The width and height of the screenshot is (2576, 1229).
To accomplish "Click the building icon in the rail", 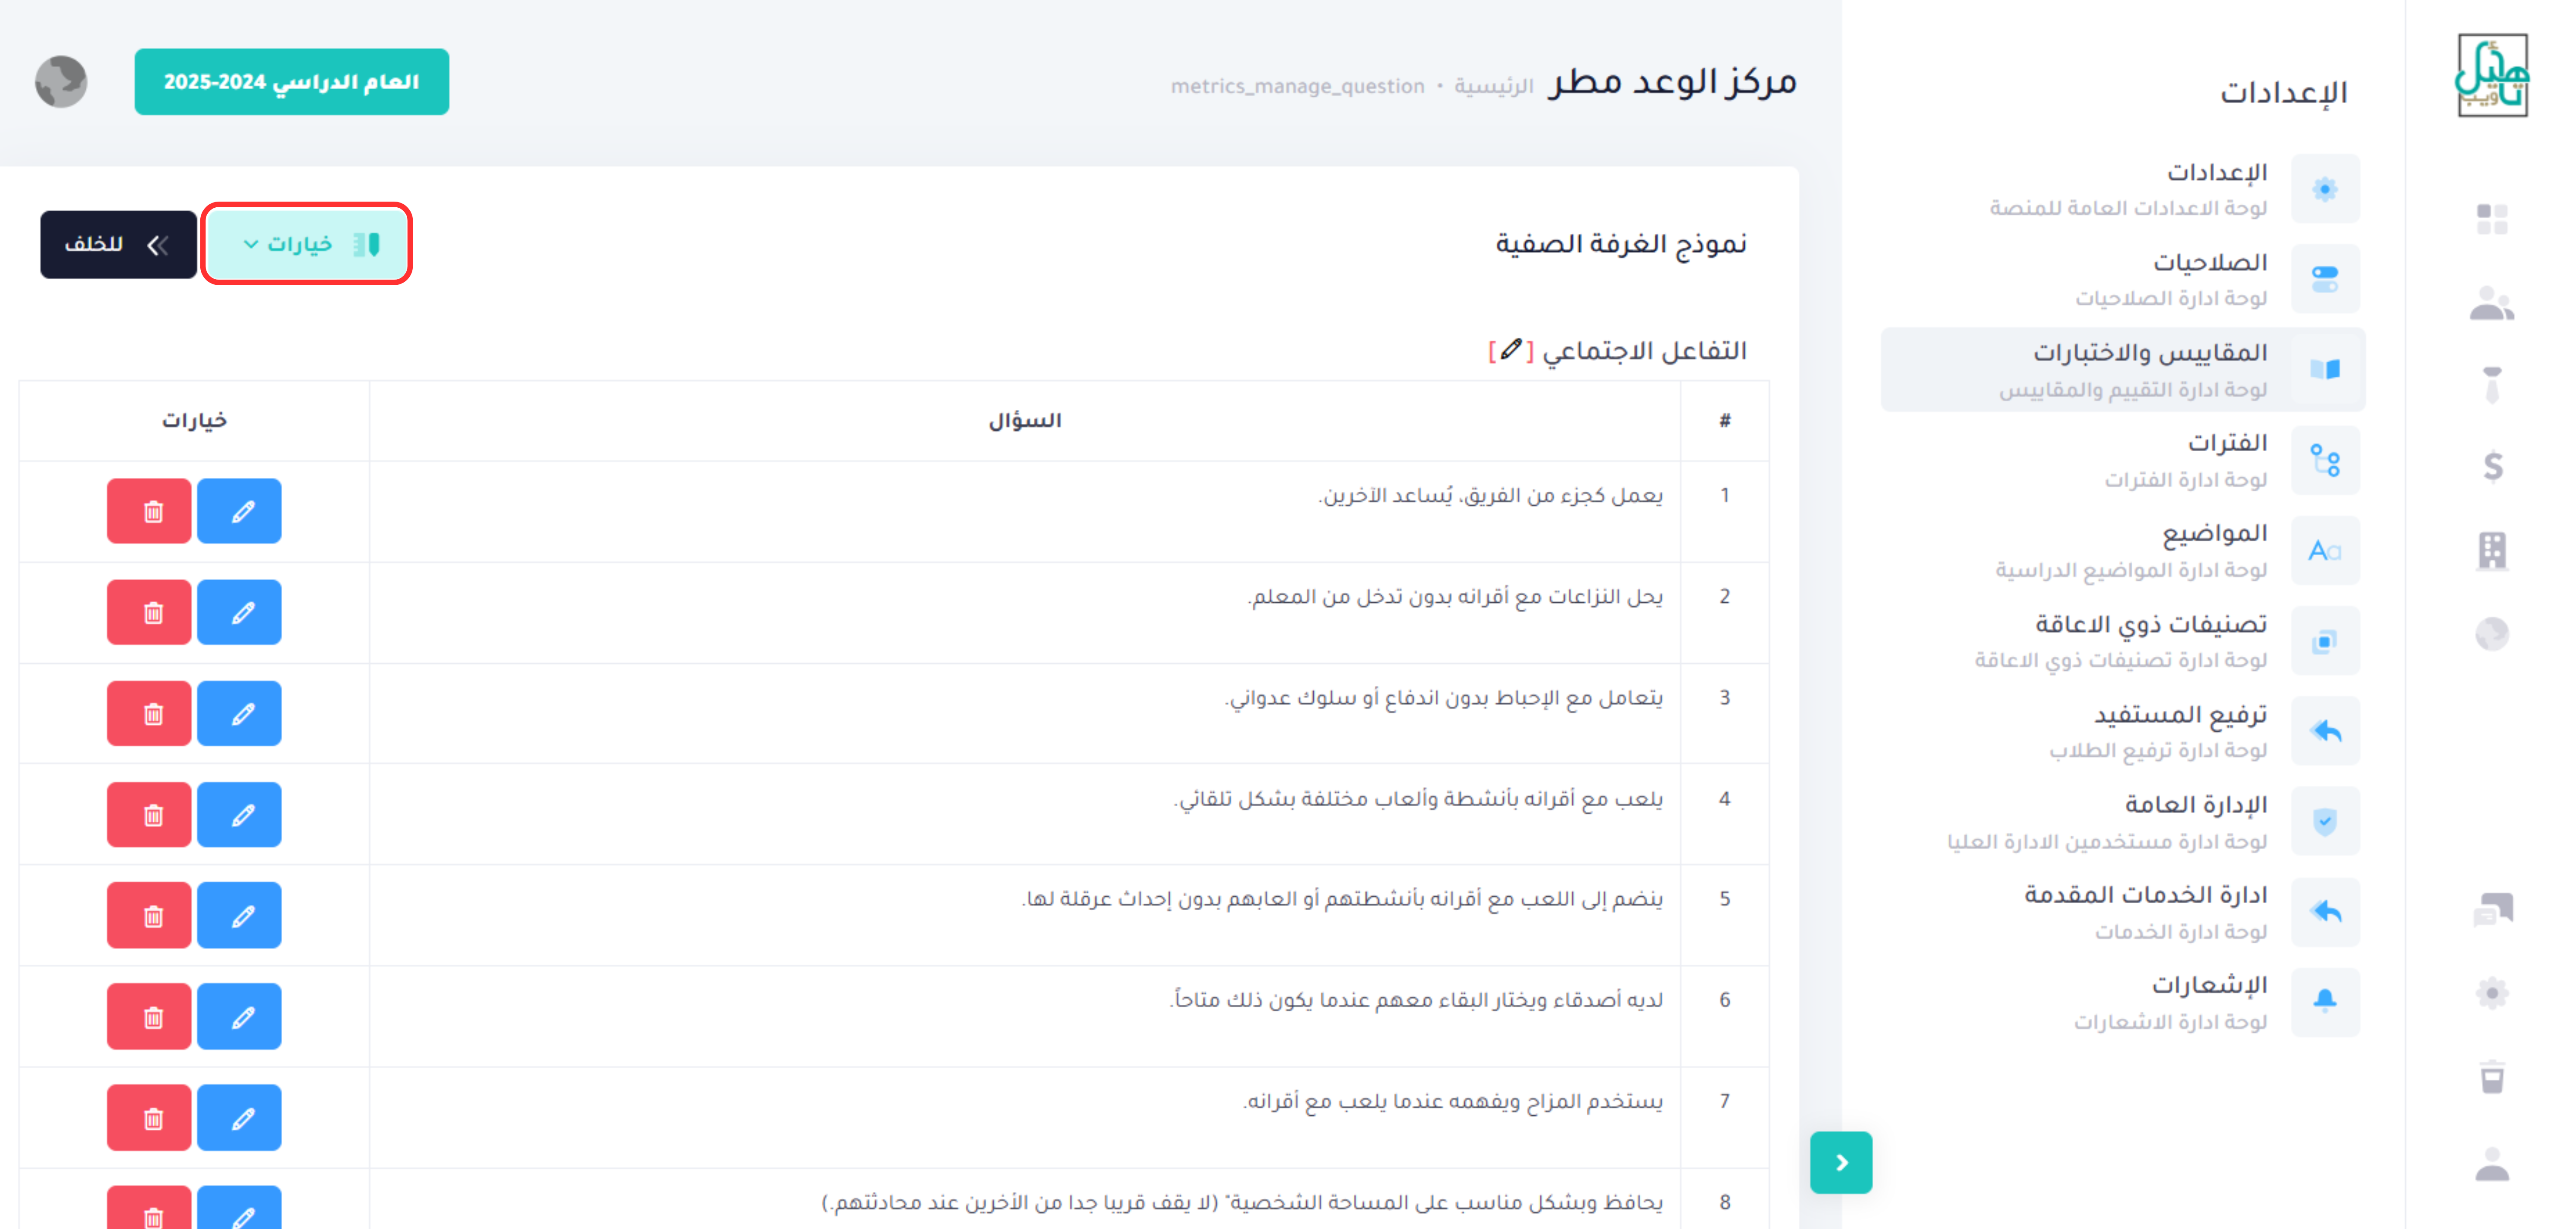I will [2492, 550].
